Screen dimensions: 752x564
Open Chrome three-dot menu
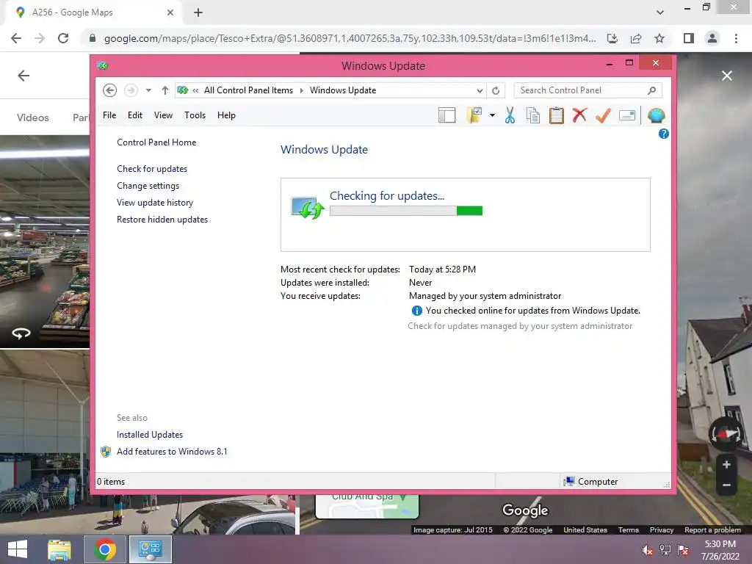pyautogui.click(x=736, y=38)
